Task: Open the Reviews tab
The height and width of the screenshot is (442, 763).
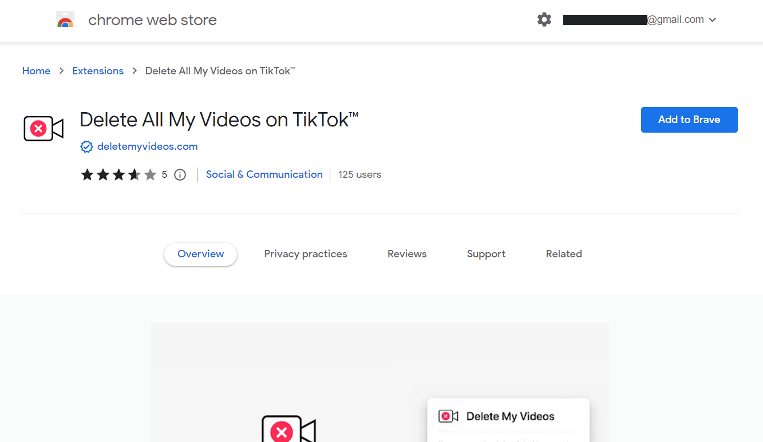Action: 407,254
